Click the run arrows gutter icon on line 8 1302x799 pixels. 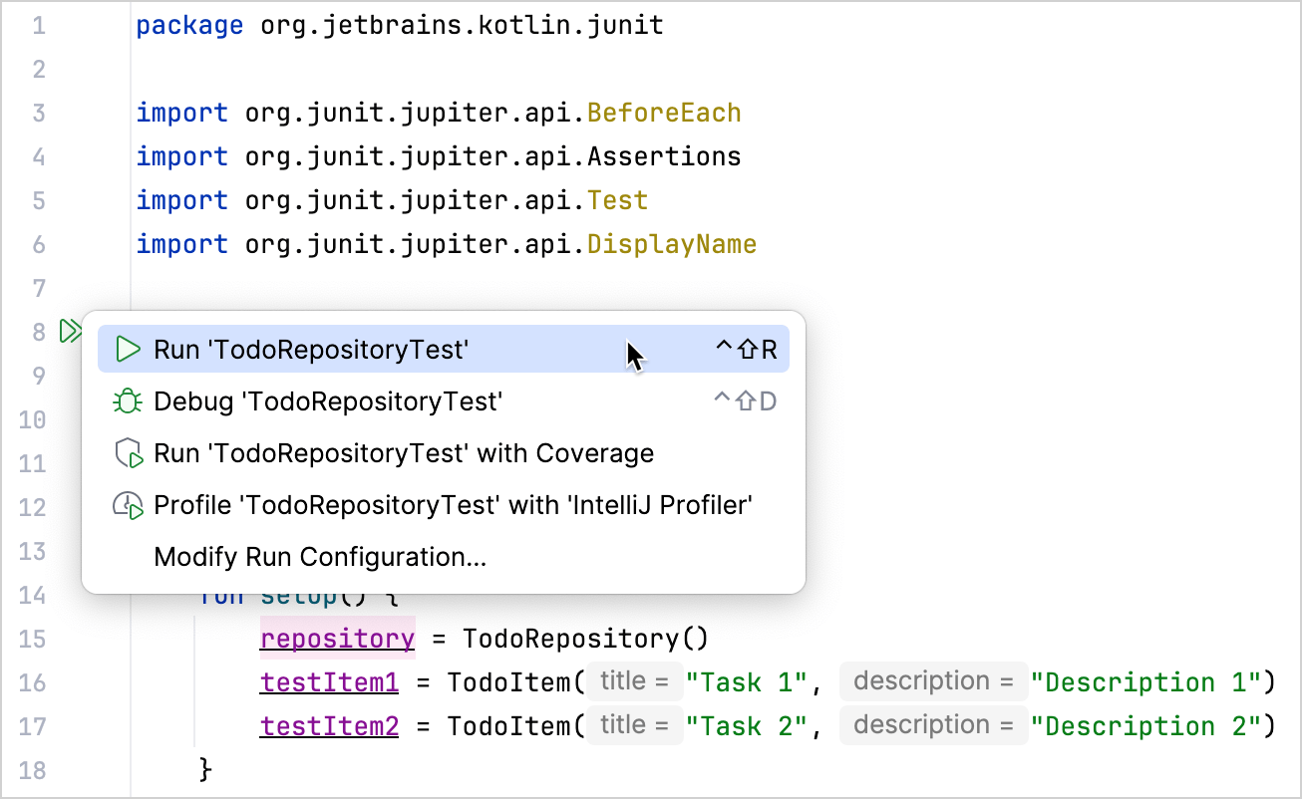(x=70, y=332)
